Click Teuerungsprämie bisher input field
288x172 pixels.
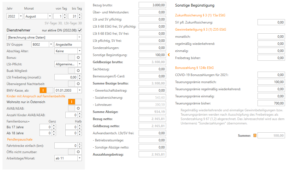coord(271,103)
